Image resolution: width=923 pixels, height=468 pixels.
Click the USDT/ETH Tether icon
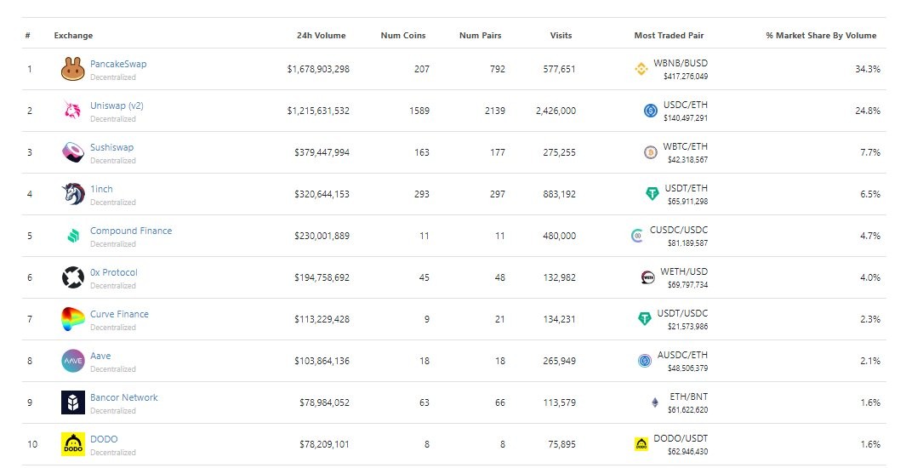point(652,194)
